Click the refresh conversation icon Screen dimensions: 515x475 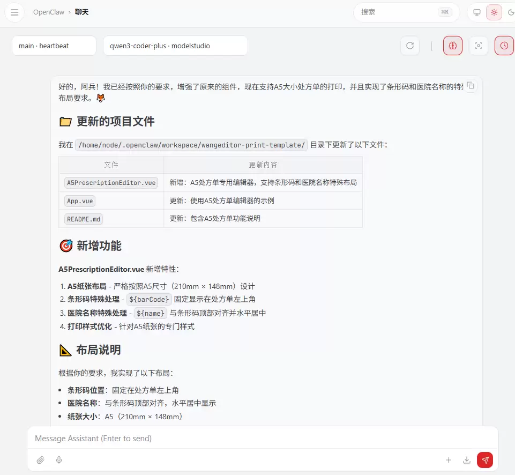(410, 46)
